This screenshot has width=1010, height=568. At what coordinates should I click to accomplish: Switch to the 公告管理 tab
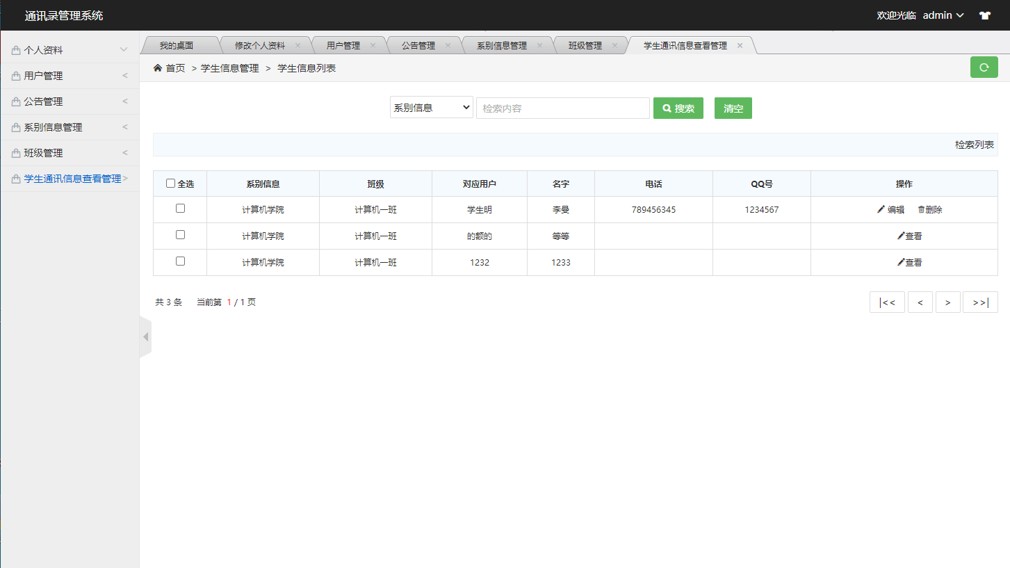click(x=418, y=44)
